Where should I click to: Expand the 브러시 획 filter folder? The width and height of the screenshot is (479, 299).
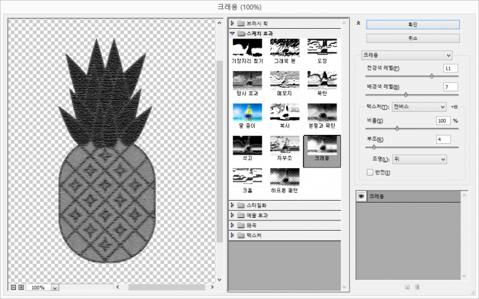pyautogui.click(x=232, y=22)
